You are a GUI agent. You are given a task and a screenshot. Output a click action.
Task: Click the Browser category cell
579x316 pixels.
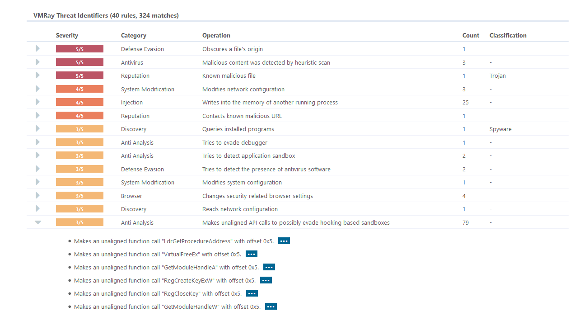point(131,196)
